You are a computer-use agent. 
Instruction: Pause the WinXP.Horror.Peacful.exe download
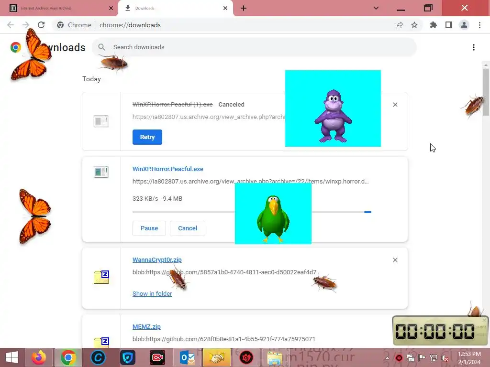coord(149,228)
